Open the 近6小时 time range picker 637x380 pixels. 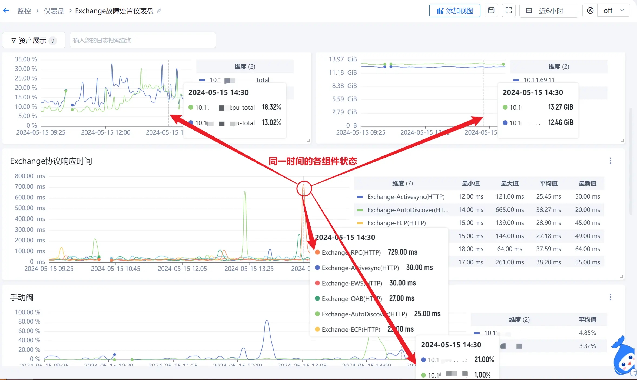point(549,11)
